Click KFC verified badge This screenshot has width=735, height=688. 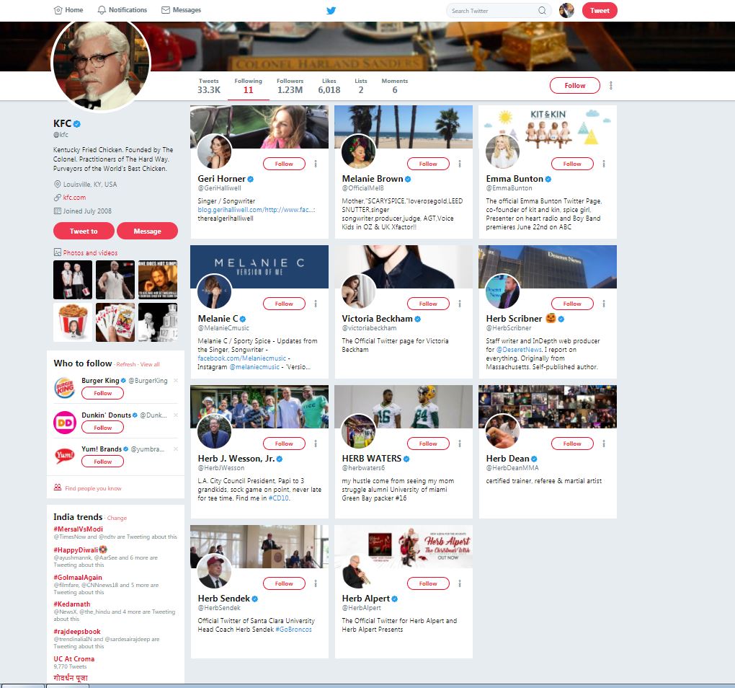pos(77,124)
